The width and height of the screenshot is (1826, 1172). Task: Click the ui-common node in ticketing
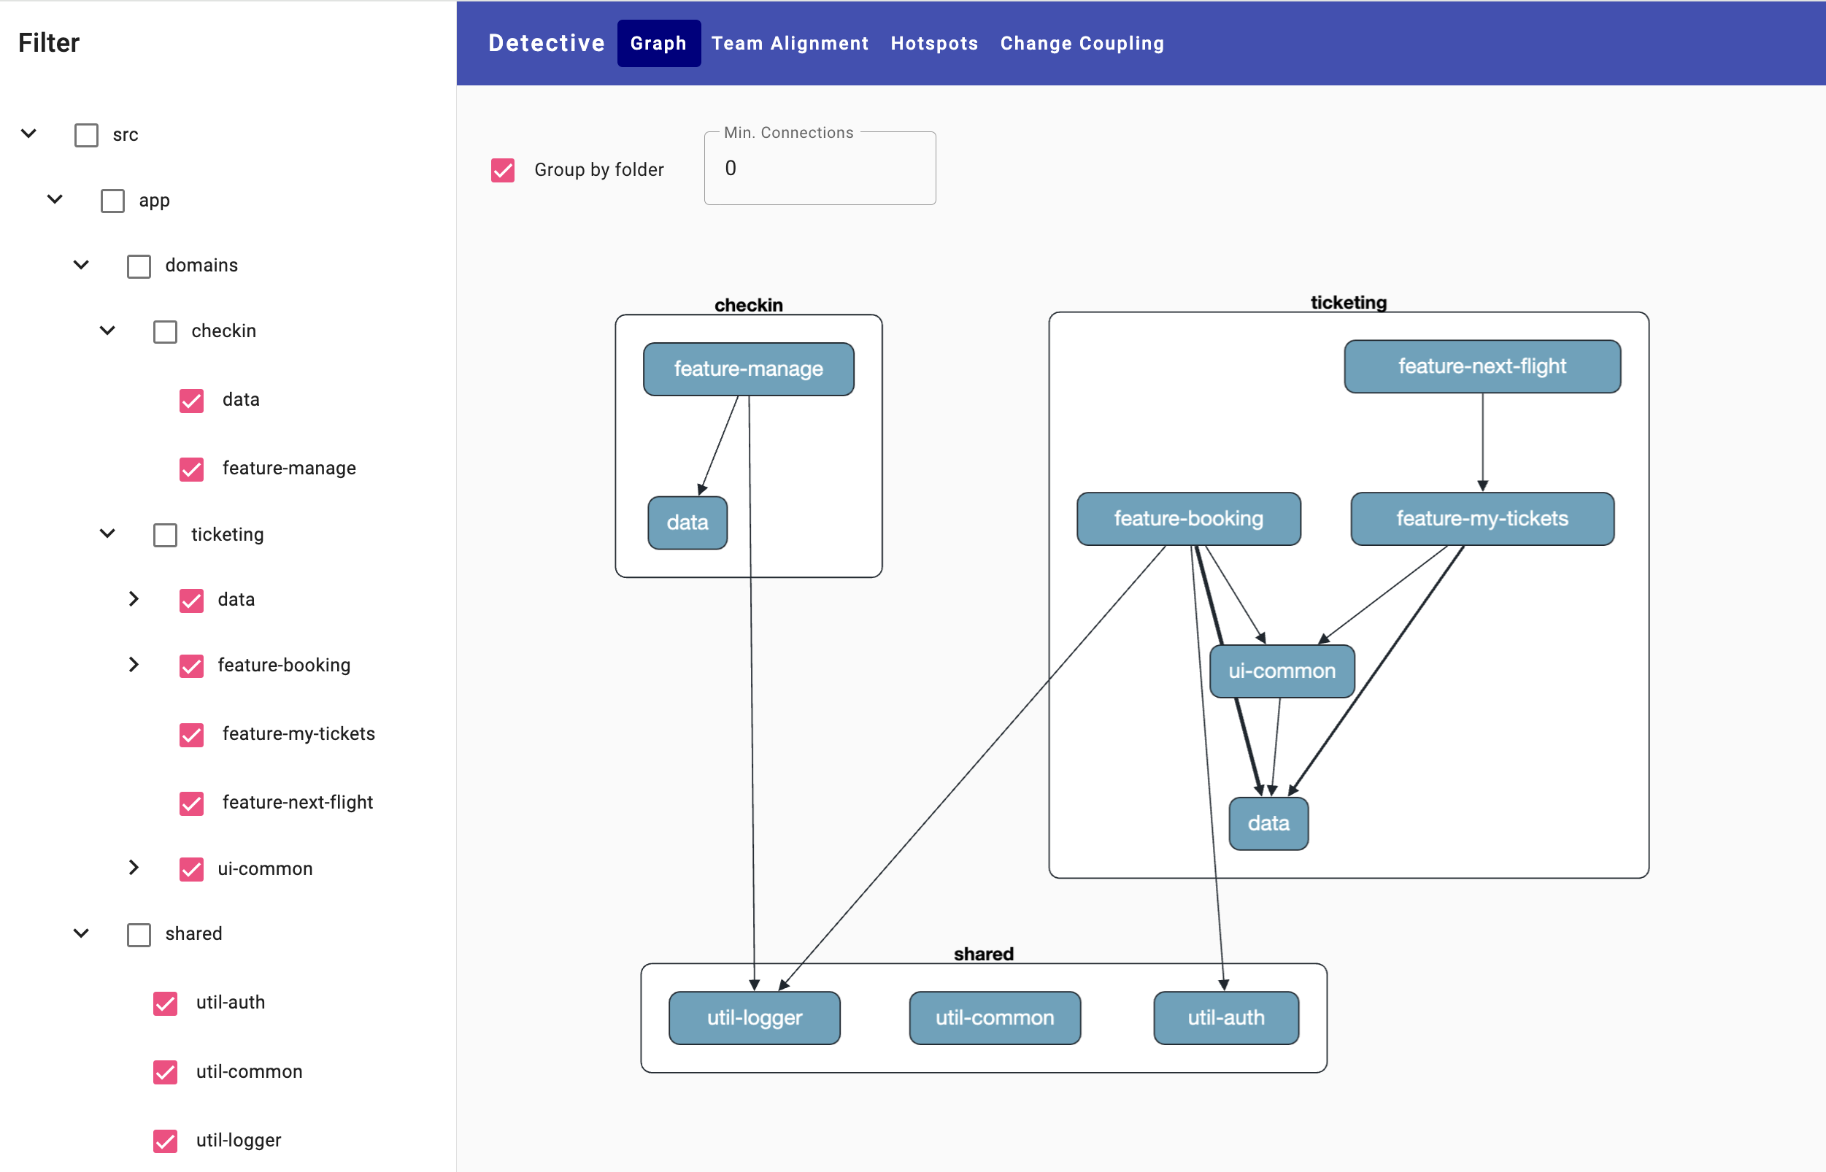click(1281, 671)
